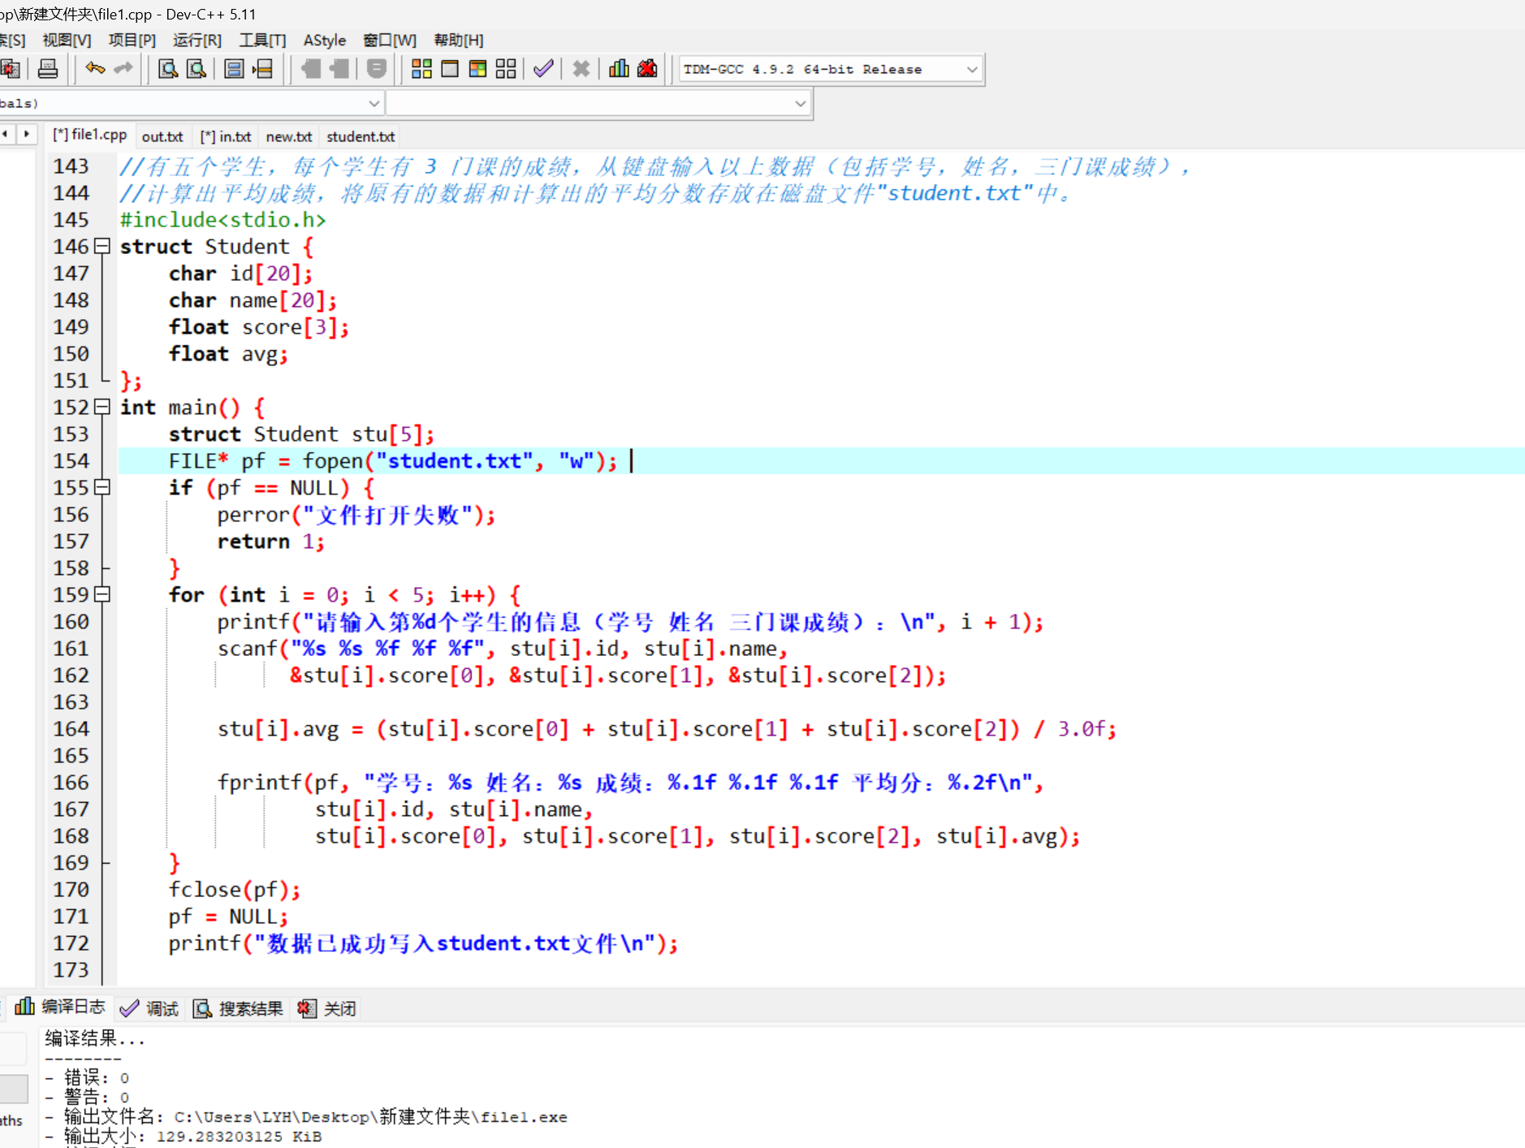The width and height of the screenshot is (1525, 1148).
Task: Open profile analysis bar chart icon
Action: tap(619, 69)
